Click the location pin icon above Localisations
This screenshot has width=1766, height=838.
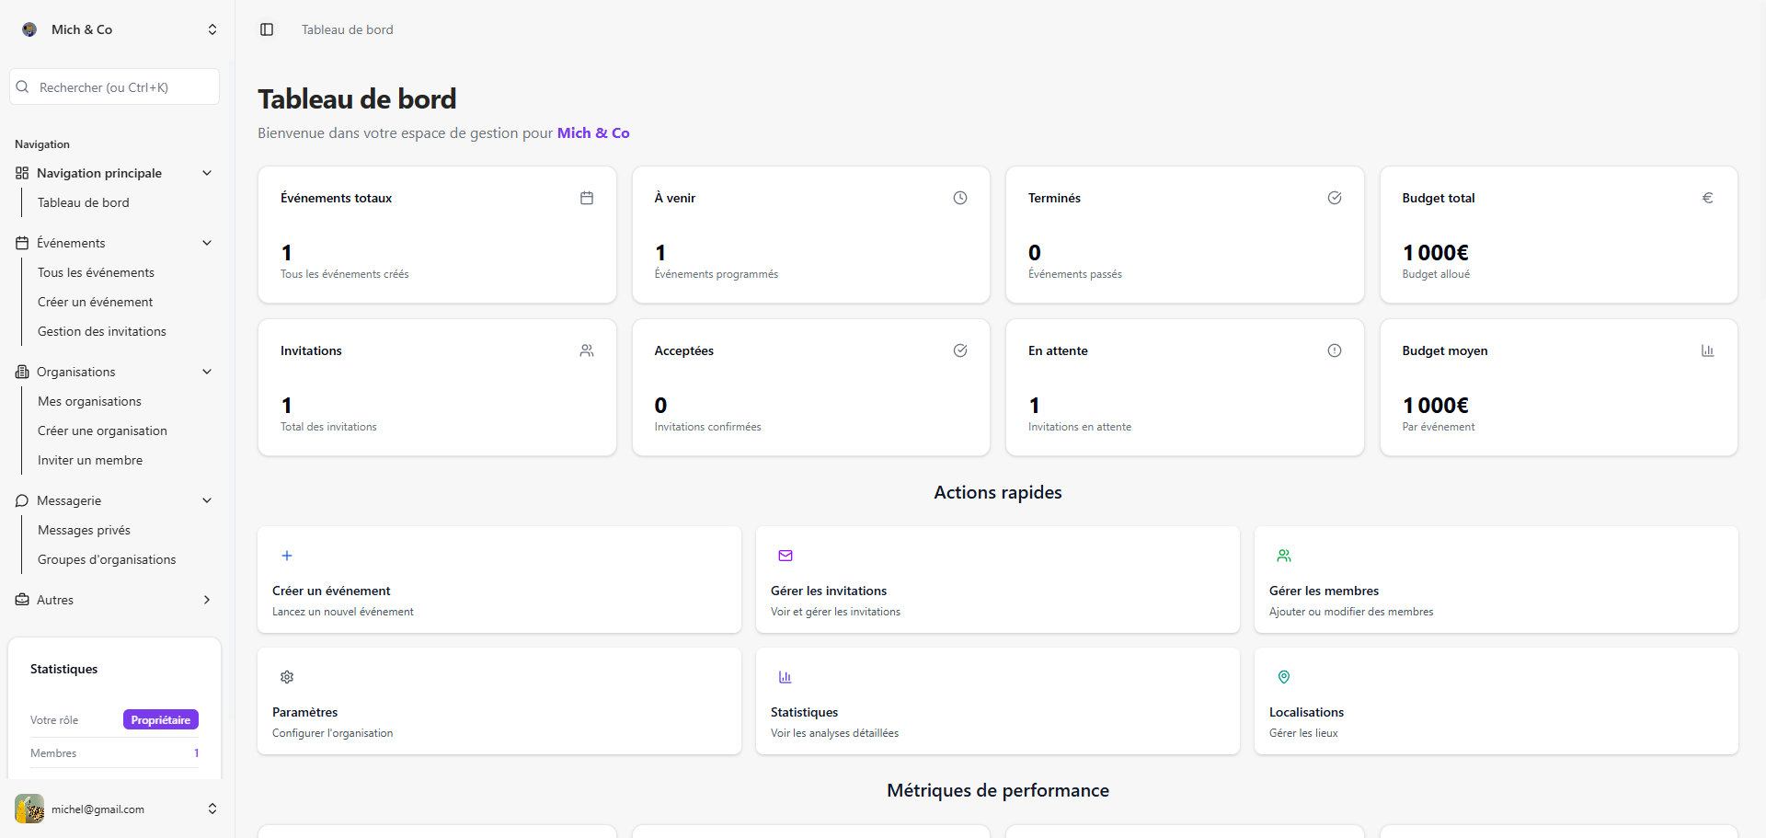click(x=1283, y=677)
